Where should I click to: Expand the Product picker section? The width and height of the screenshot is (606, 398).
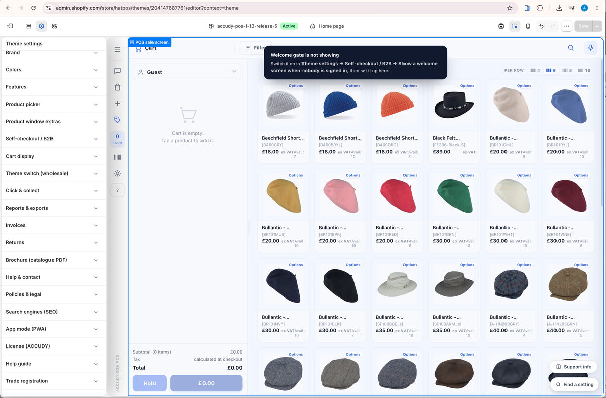tap(53, 104)
